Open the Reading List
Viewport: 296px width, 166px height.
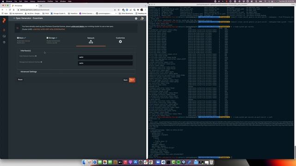141,13
